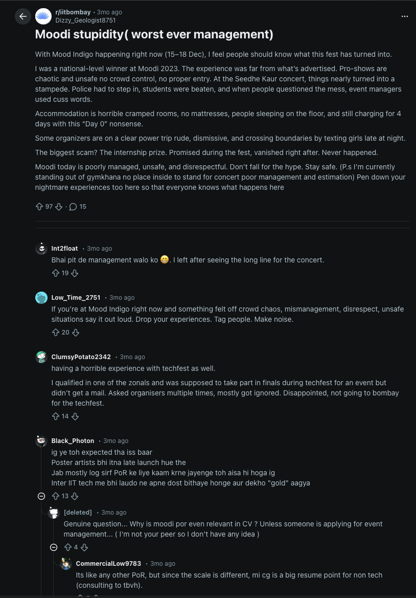Image resolution: width=416 pixels, height=598 pixels.
Task: Open the r/iitbombay subreddit link
Action: [73, 12]
